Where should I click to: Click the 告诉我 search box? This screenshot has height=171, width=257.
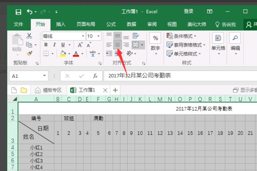226,24
